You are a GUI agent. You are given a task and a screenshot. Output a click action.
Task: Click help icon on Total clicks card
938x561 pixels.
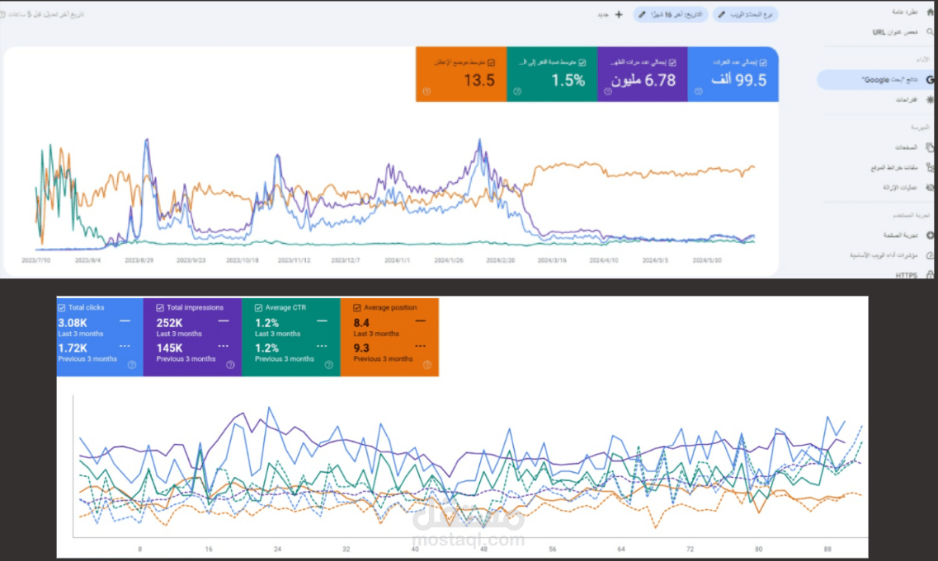tap(132, 364)
